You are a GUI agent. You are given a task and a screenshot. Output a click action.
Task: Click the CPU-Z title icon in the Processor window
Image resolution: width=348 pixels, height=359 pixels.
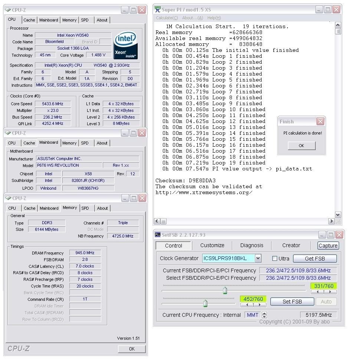8,10
